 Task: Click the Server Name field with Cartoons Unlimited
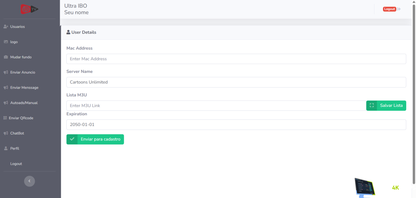click(236, 82)
